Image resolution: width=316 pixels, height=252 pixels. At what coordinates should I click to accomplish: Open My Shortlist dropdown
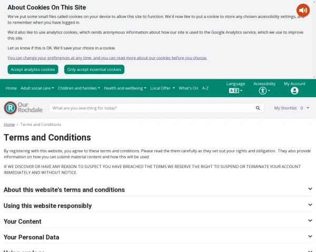coord(291,108)
